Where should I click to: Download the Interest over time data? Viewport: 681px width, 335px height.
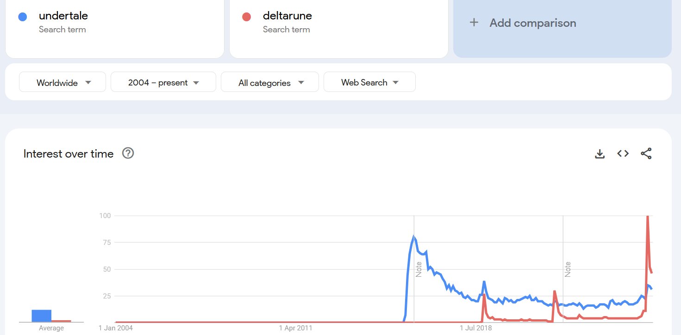pyautogui.click(x=600, y=154)
